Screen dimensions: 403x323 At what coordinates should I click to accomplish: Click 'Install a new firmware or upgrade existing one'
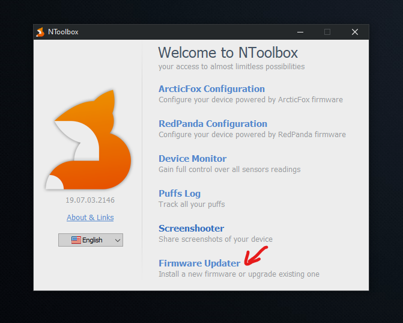(239, 274)
